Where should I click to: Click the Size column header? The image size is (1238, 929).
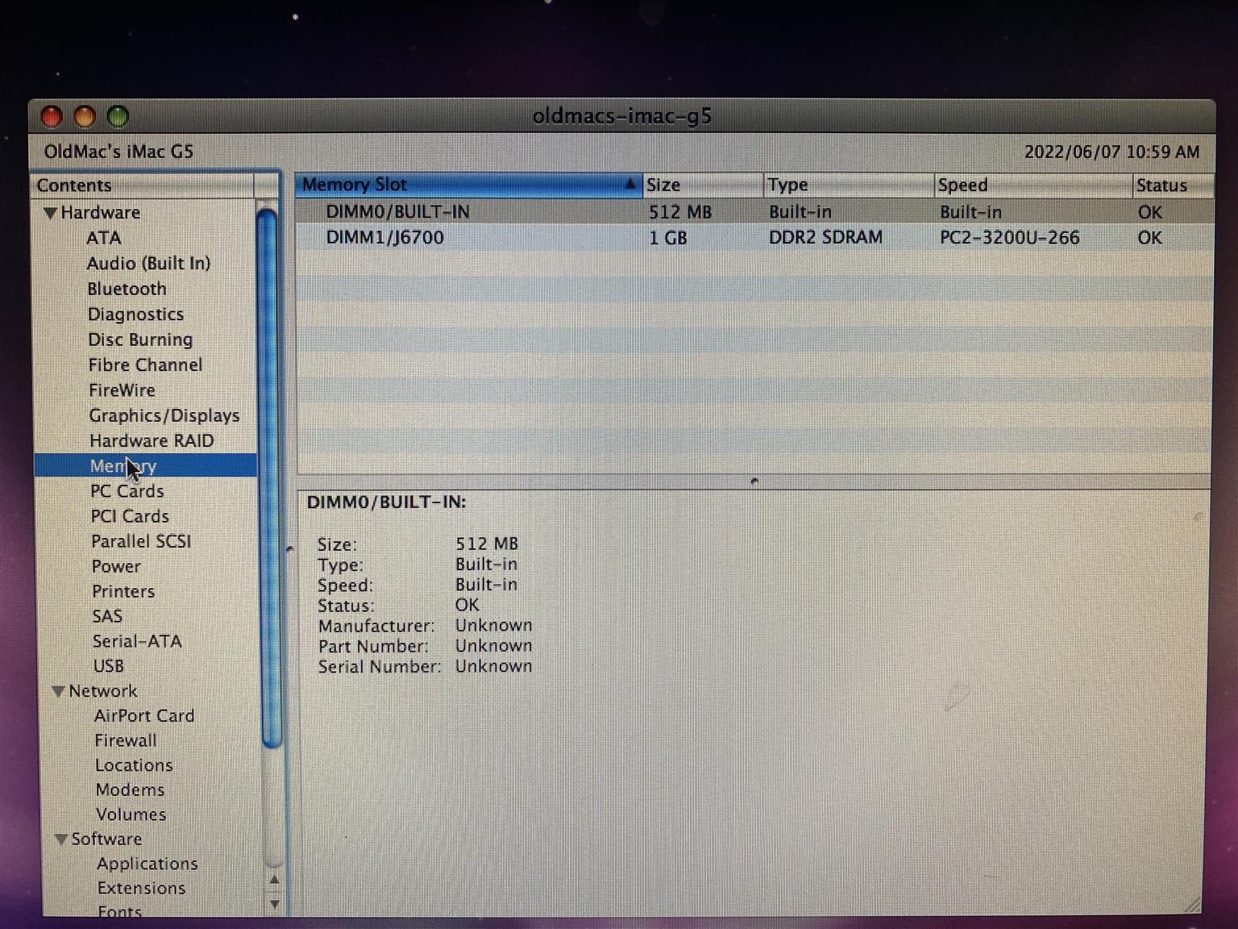click(701, 185)
